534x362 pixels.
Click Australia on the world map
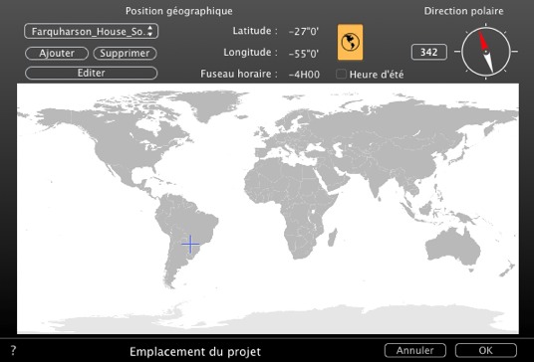pos(453,248)
